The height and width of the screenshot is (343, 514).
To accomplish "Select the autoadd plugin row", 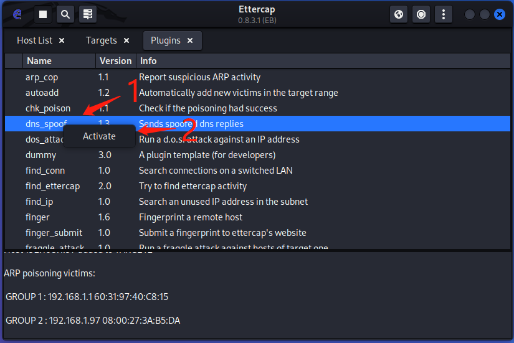I will coord(257,93).
